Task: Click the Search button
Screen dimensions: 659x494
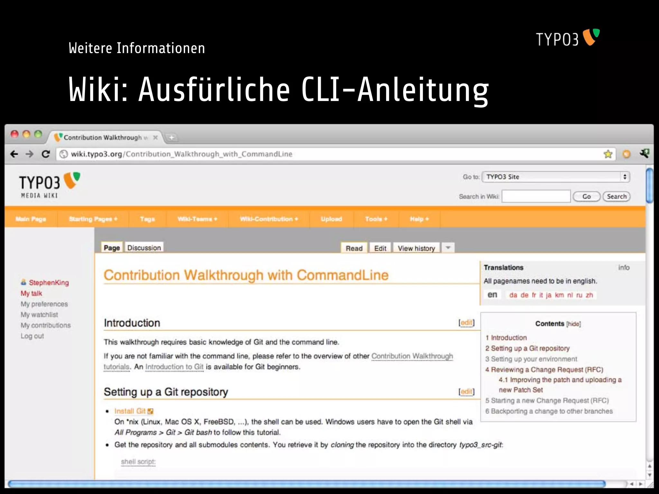Action: 617,197
